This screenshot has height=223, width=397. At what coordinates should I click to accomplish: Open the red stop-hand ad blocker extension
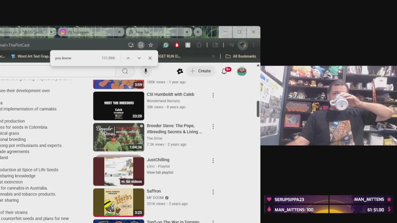click(x=177, y=45)
